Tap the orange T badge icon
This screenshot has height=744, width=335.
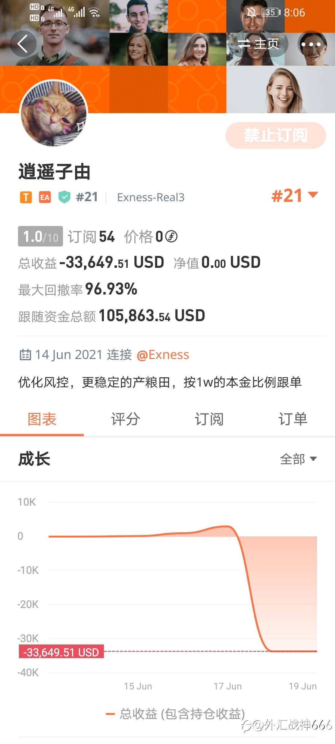click(26, 197)
